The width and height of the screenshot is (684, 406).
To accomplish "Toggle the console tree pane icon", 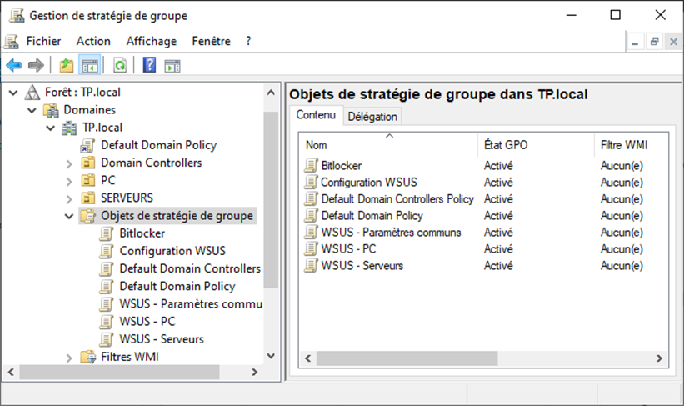I will click(89, 66).
